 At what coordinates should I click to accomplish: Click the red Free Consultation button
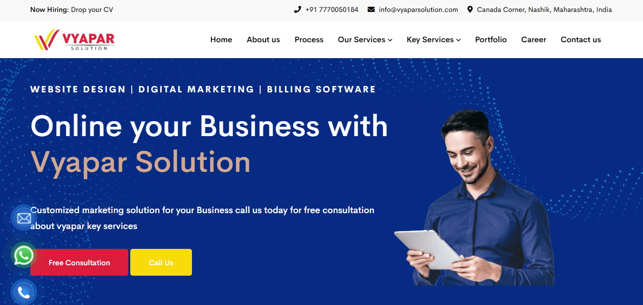79,262
